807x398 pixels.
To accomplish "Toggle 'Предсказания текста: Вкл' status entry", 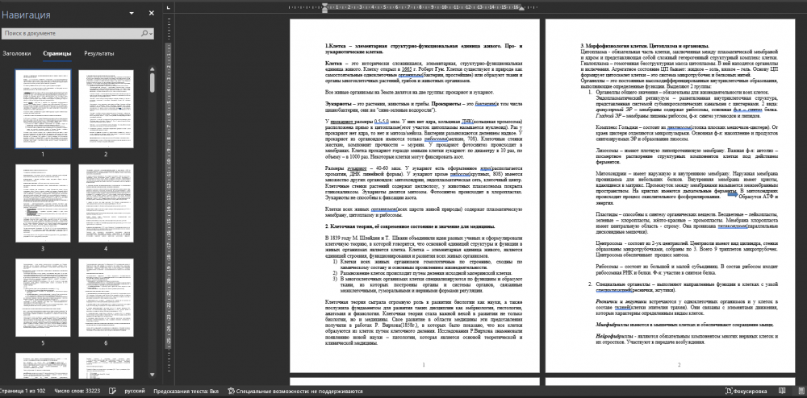I will pos(186,392).
